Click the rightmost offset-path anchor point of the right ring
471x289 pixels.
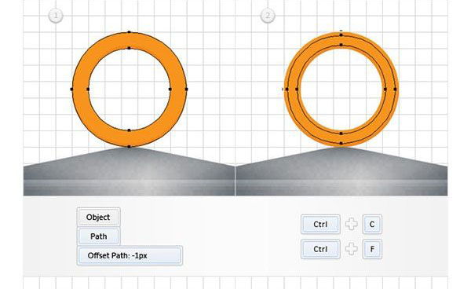pyautogui.click(x=395, y=90)
